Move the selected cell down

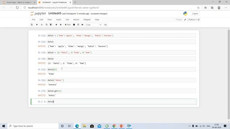(x=61, y=25)
